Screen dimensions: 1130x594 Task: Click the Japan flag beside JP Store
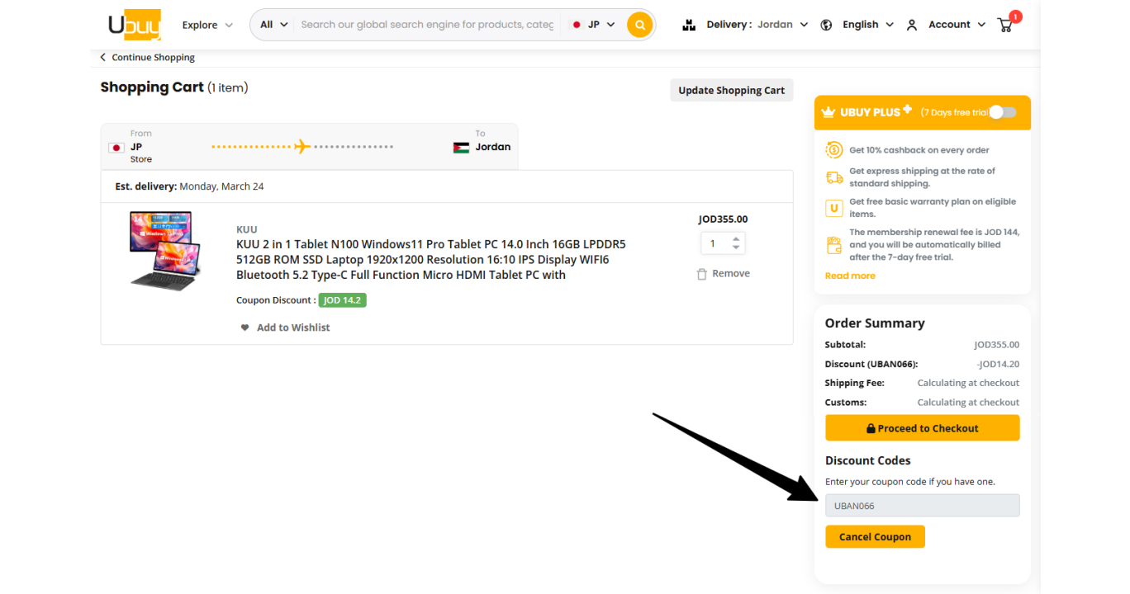(x=116, y=148)
